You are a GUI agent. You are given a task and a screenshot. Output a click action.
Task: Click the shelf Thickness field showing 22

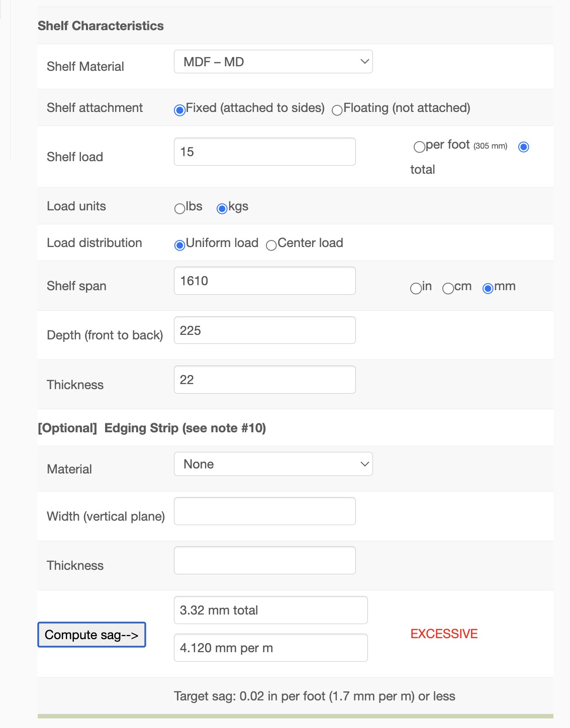[x=264, y=380]
